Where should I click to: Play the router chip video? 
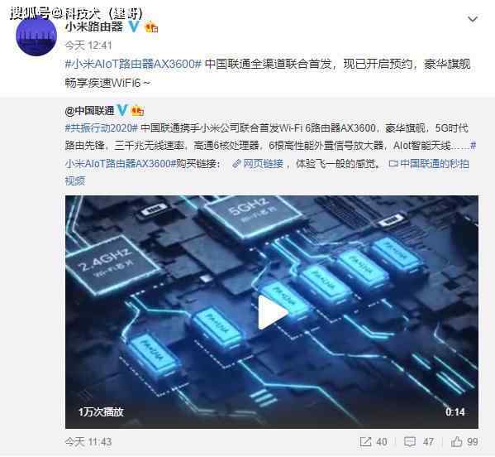click(x=272, y=312)
